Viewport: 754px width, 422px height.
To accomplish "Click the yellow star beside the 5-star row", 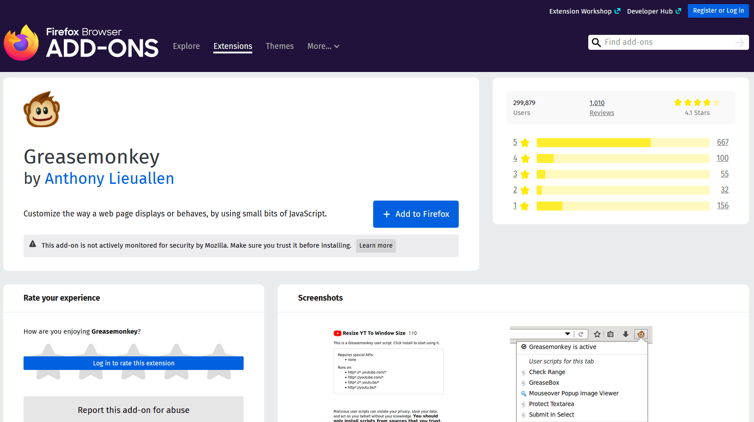I will pos(524,142).
